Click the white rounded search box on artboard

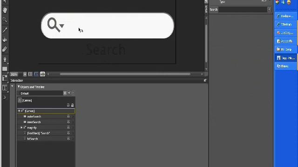tap(108, 26)
